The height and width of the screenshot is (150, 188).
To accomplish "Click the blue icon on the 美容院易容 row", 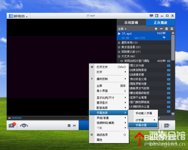I will click(x=168, y=70).
